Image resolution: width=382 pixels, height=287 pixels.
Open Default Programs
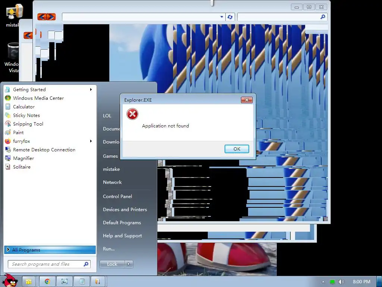click(122, 223)
